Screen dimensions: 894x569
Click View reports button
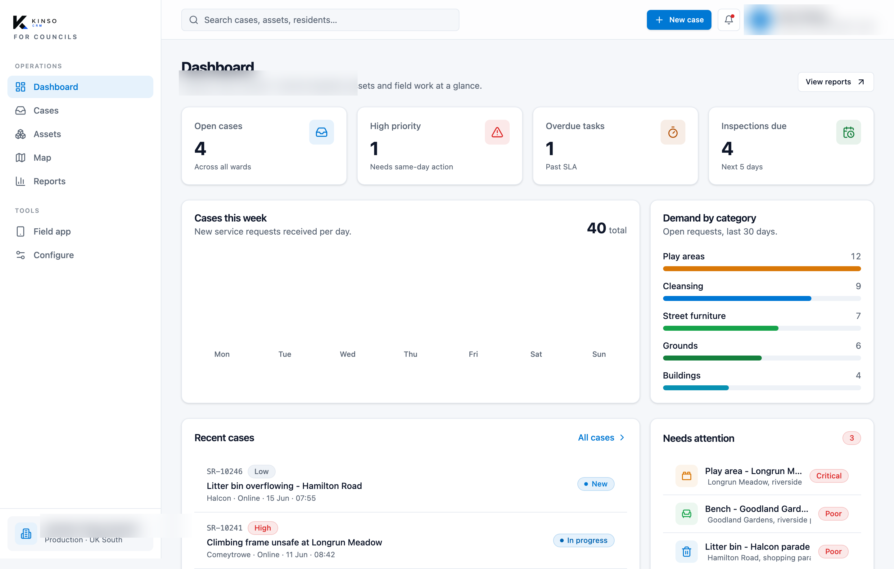[835, 82]
